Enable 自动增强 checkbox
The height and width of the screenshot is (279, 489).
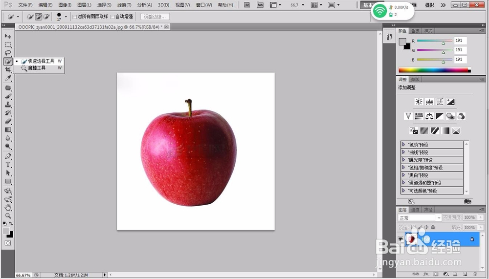[x=112, y=17]
